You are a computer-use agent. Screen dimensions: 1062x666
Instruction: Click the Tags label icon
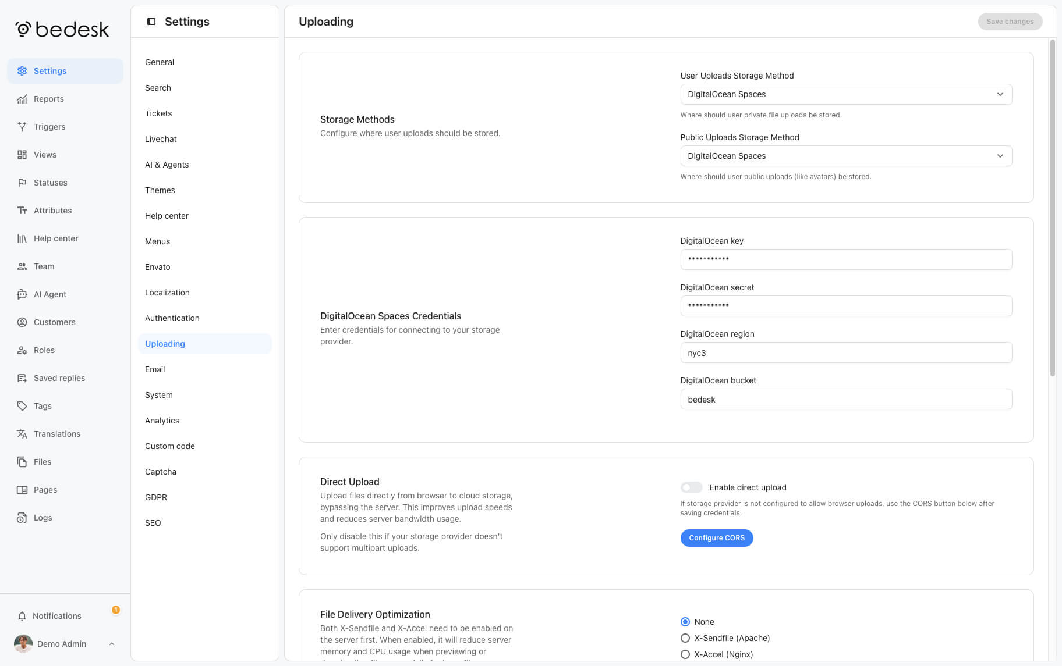[22, 406]
